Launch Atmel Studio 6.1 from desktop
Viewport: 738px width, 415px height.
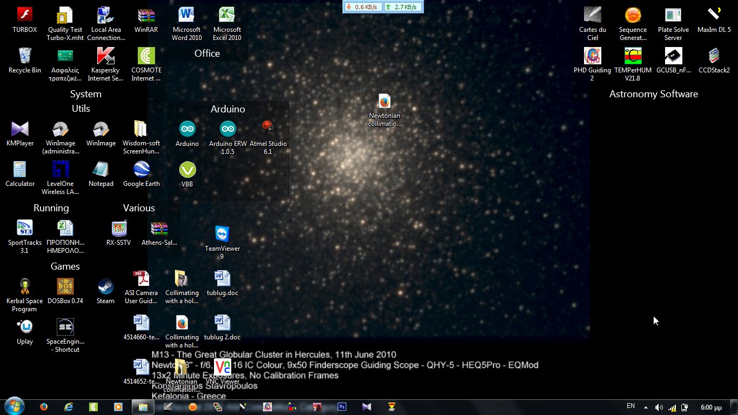(x=268, y=138)
